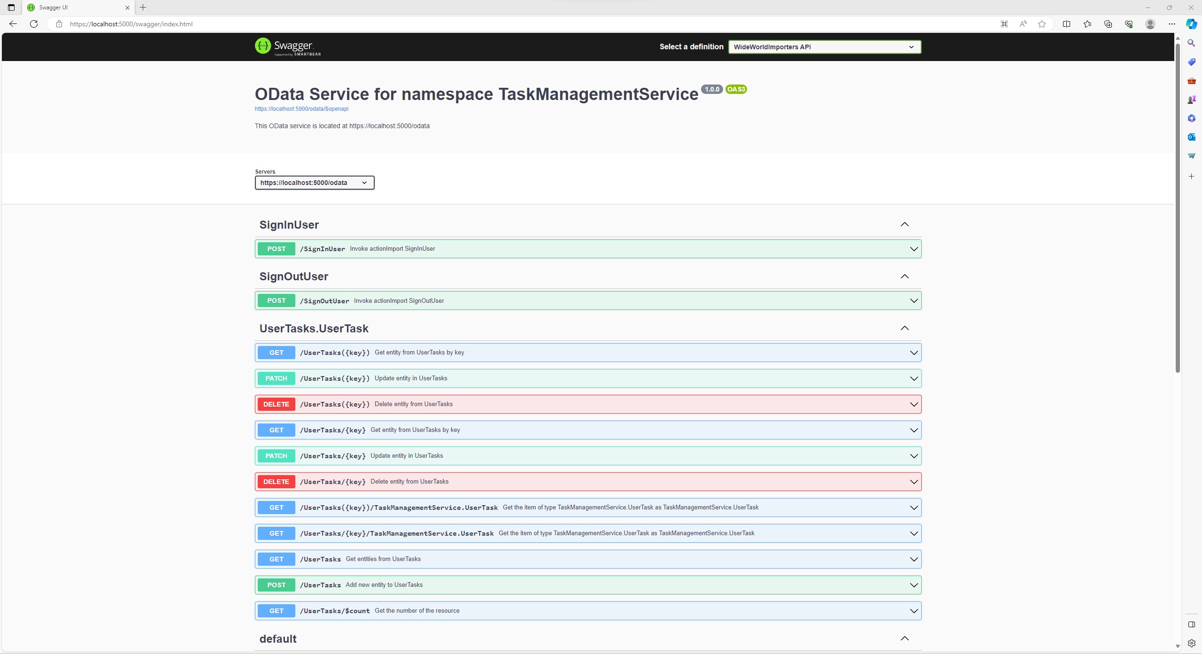Open the tab actions menu icon

point(11,8)
